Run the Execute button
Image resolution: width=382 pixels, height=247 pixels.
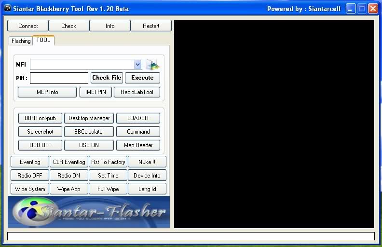142,78
